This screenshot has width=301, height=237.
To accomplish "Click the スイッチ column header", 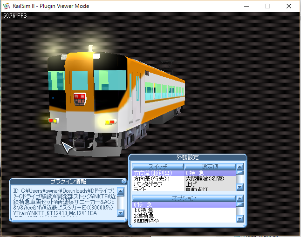I will pos(158,166).
